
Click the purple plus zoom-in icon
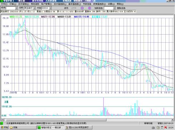(90, 8)
